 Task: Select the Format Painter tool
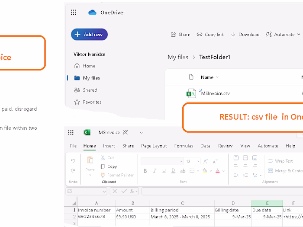[x=117, y=175]
